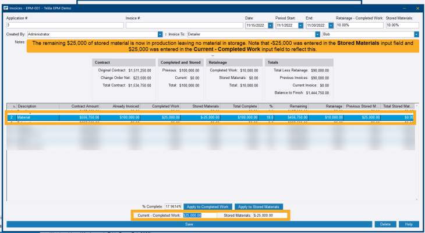Click the % Complete input field
This screenshot has height=233, width=425.
pos(173,206)
